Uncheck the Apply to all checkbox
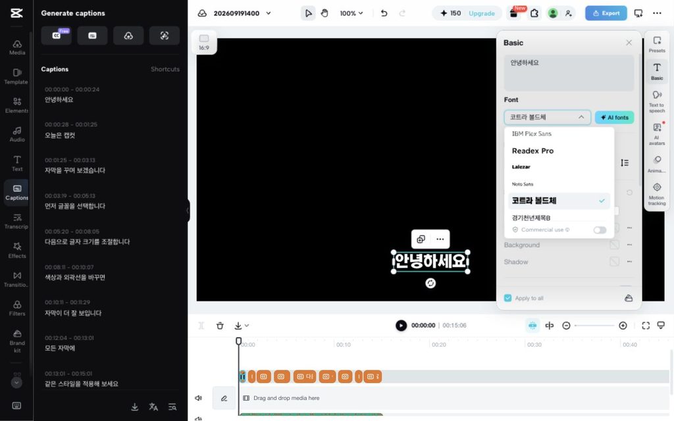The width and height of the screenshot is (674, 421). tap(507, 298)
